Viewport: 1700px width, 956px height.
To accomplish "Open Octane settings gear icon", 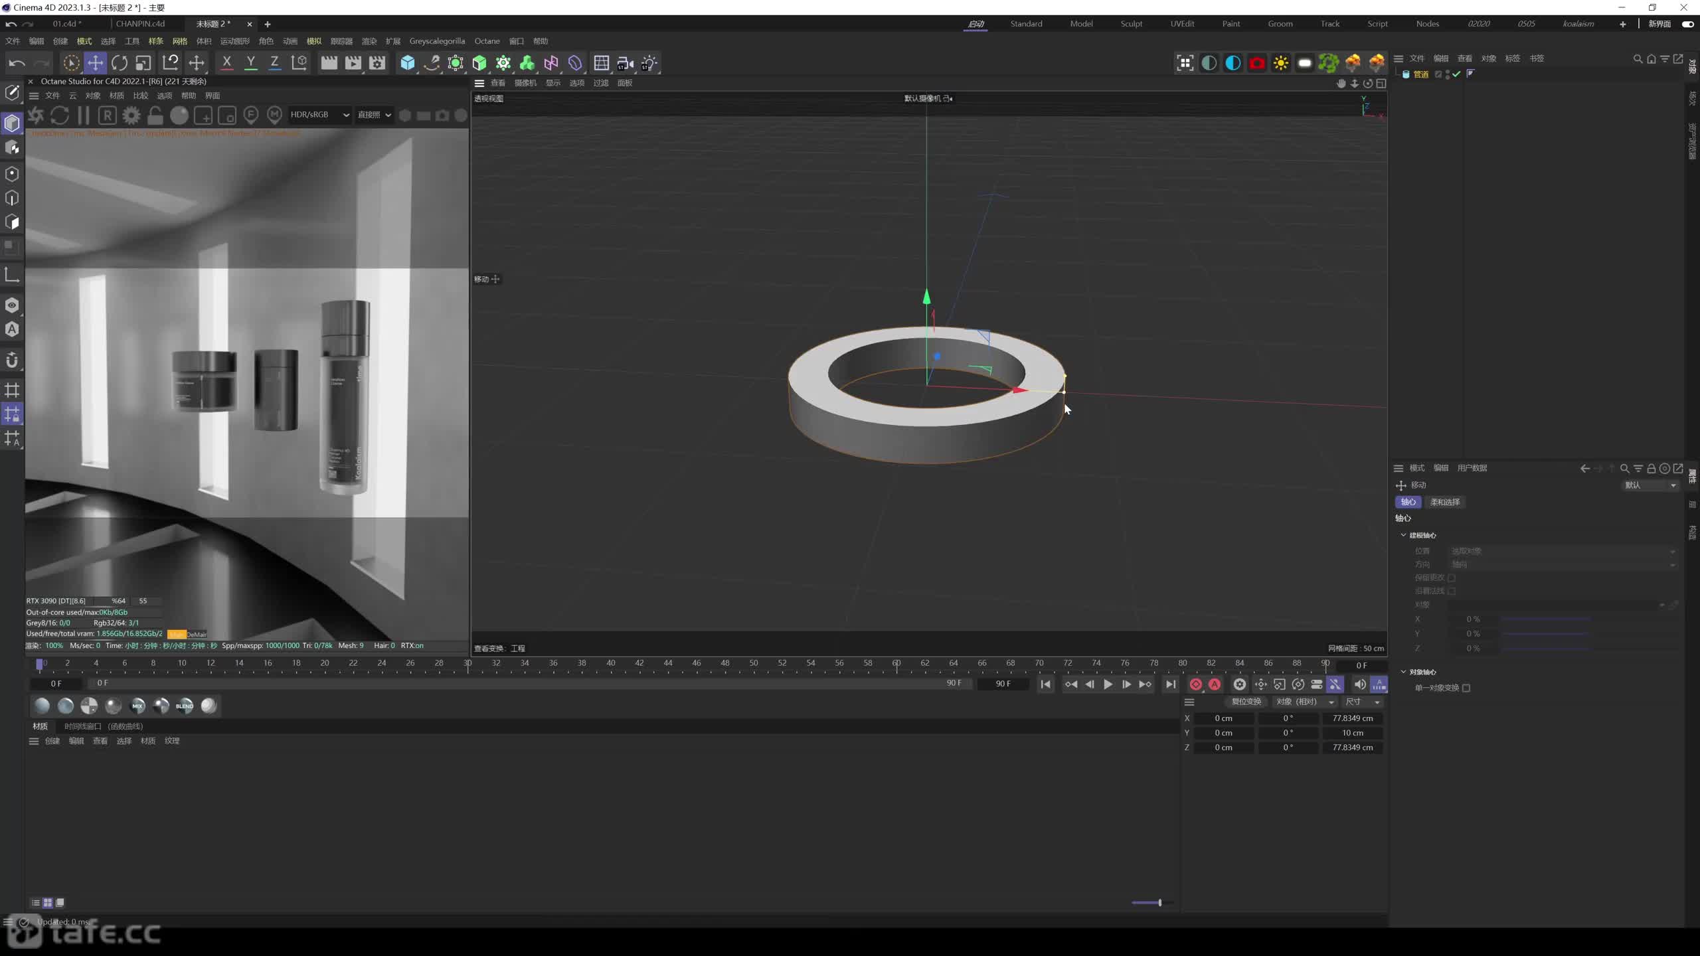I will click(x=131, y=116).
